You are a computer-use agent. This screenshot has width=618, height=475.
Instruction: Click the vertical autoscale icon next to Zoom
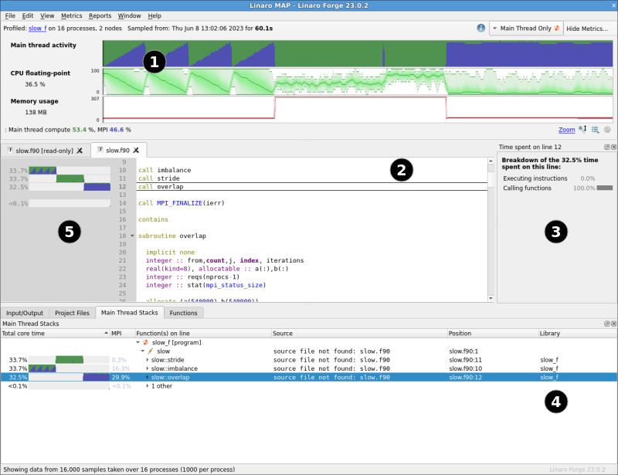point(582,129)
